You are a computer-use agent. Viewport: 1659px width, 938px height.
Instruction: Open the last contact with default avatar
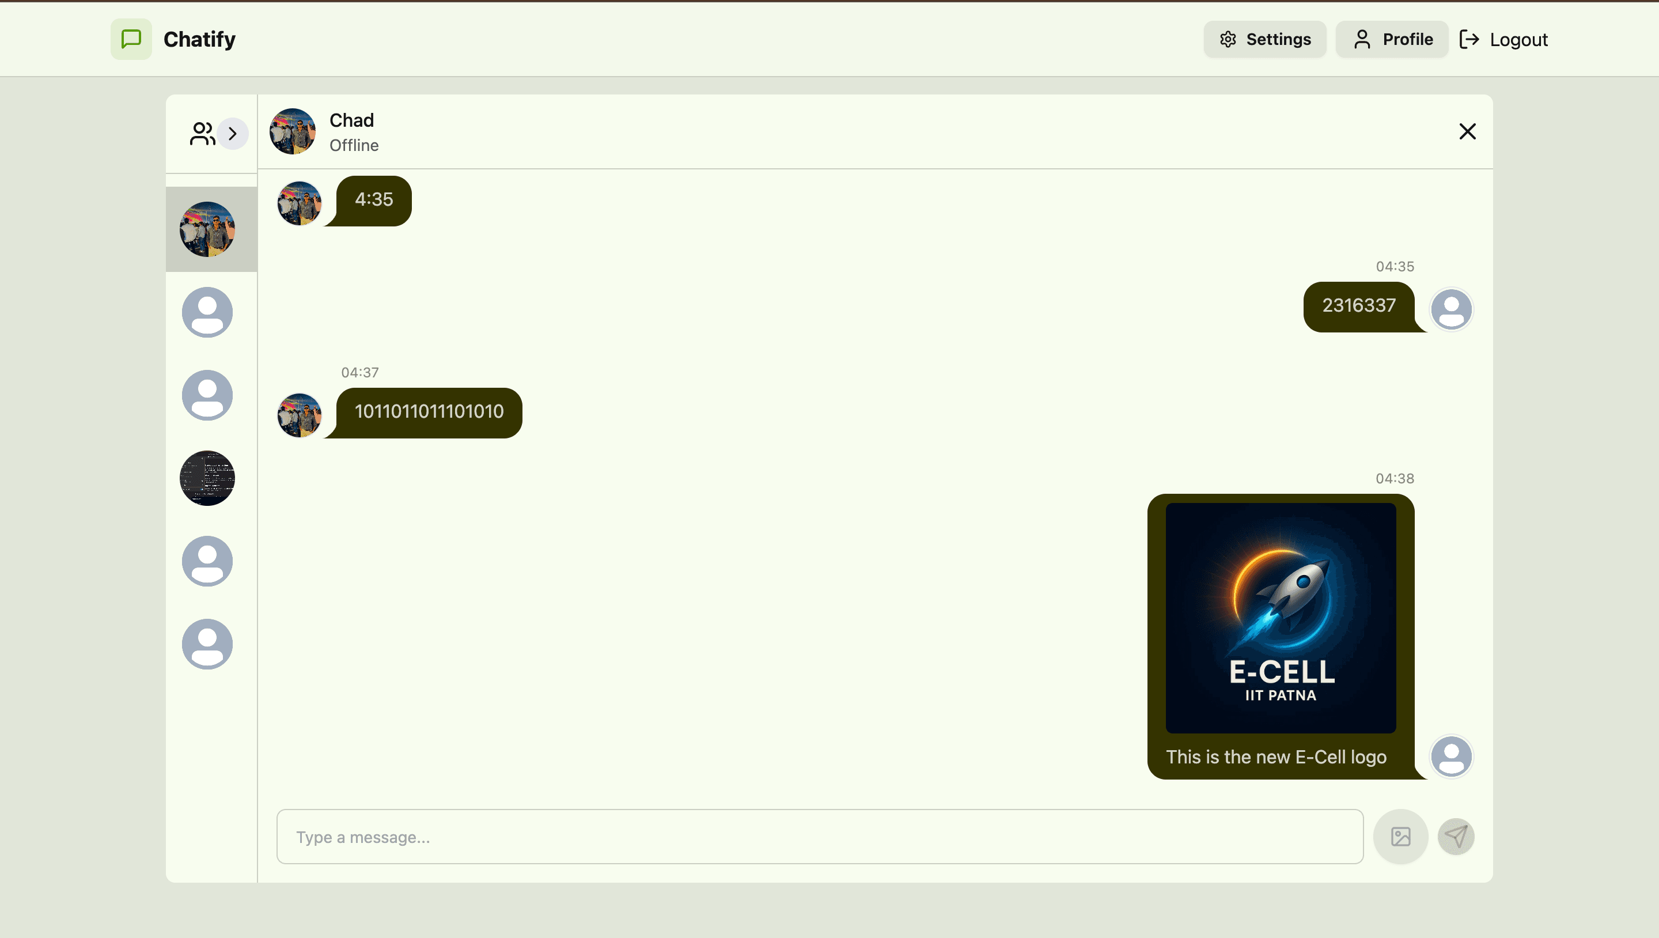pyautogui.click(x=207, y=644)
